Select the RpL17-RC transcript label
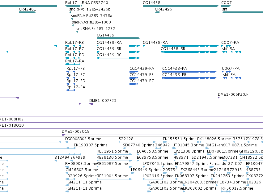This screenshot has width=263, height=193. click(75, 49)
